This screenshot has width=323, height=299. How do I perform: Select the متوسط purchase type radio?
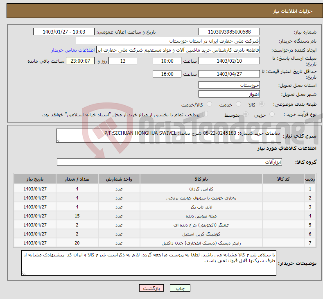(x=246, y=114)
